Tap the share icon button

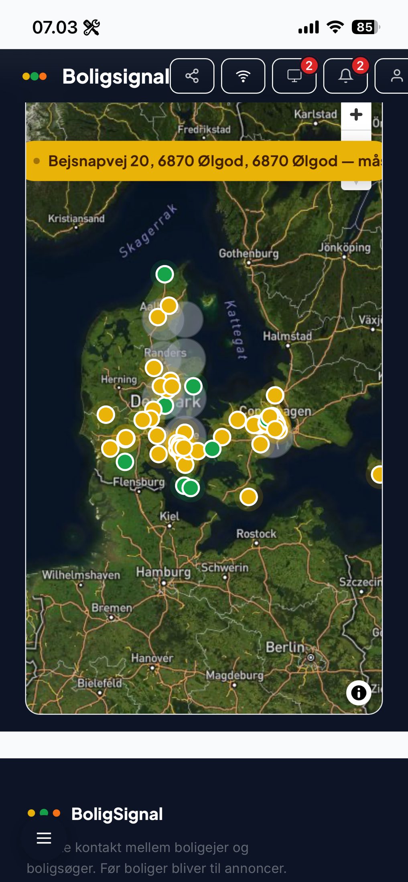coord(192,76)
